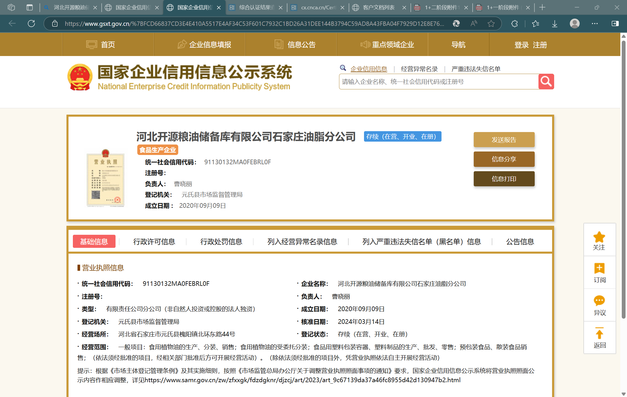
Task: Click the red search magnifier button
Action: [546, 82]
